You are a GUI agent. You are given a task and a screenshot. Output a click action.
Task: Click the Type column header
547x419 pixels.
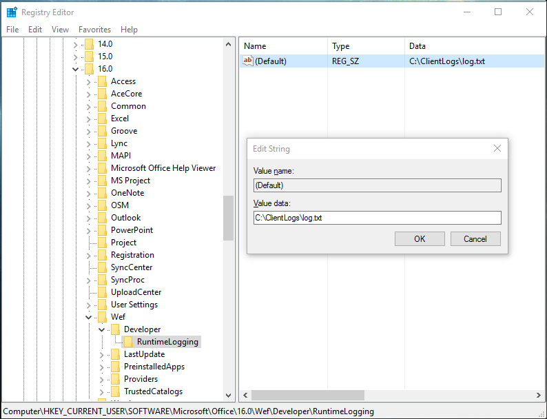pos(367,46)
